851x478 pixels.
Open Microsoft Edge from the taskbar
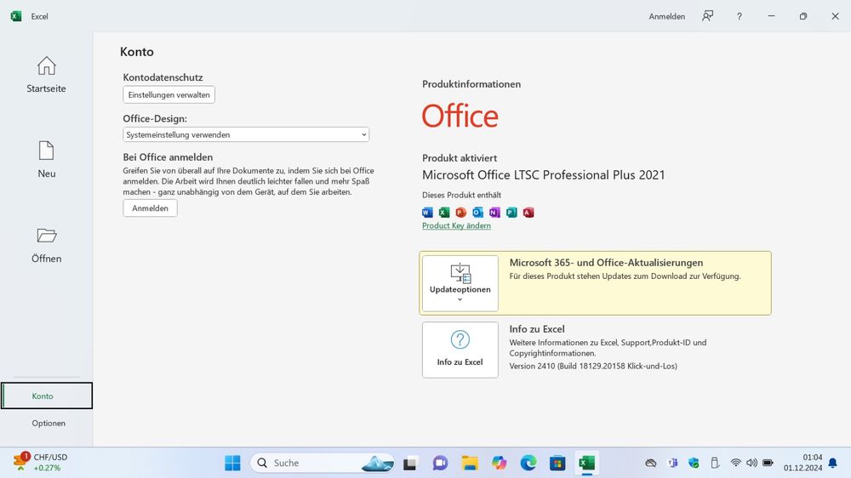[528, 463]
